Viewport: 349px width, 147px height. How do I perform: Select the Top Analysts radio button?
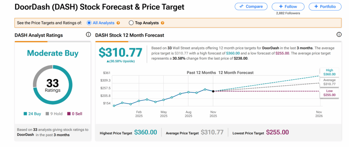[131, 23]
